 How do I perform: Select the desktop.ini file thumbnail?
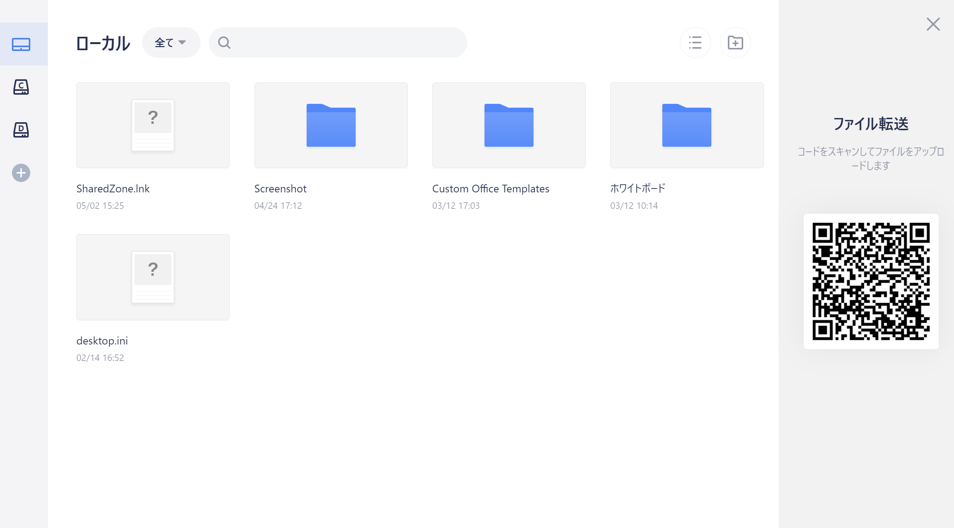tap(153, 277)
